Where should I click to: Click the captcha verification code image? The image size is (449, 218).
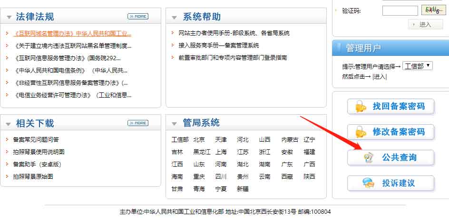pyautogui.click(x=433, y=10)
